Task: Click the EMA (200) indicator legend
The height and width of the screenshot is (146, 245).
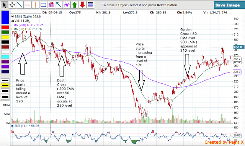Action: [28, 25]
